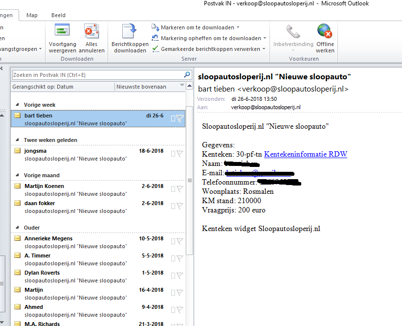Open the jongsma message dated 18-6-2018
The image size is (402, 326).
(x=98, y=155)
